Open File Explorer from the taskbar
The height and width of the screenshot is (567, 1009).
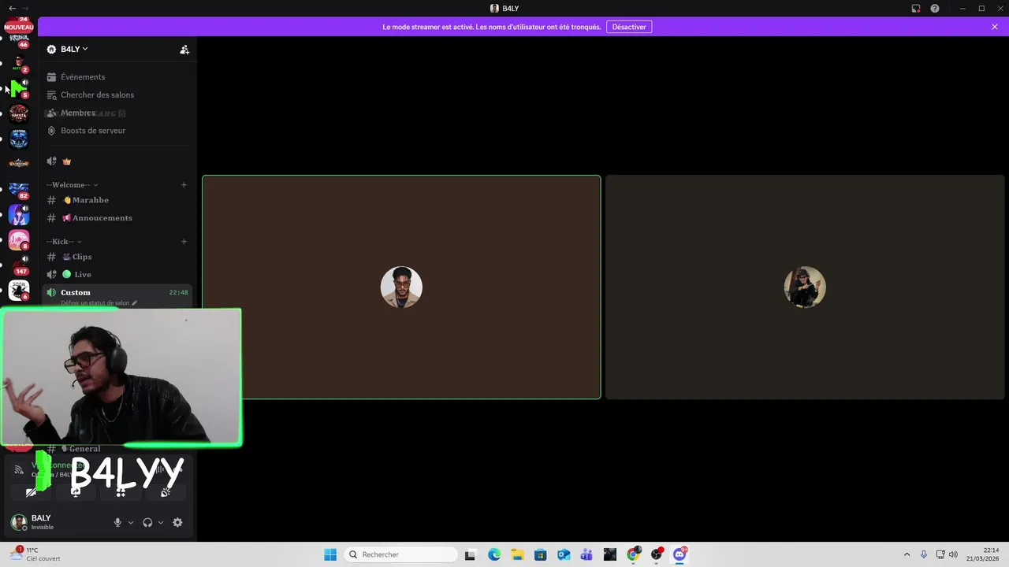[x=517, y=554]
